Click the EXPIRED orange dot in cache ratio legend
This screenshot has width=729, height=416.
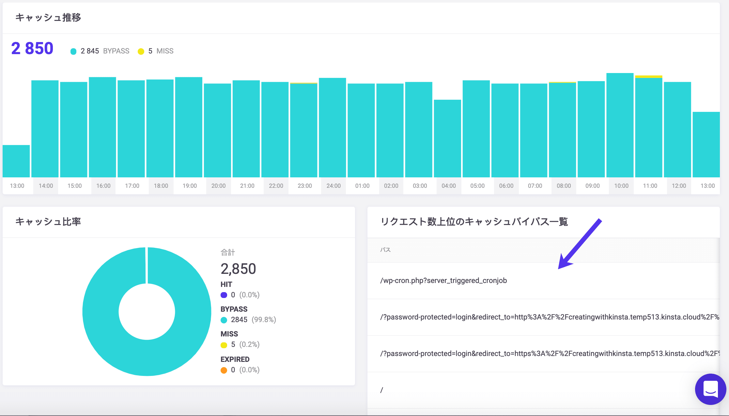point(224,370)
